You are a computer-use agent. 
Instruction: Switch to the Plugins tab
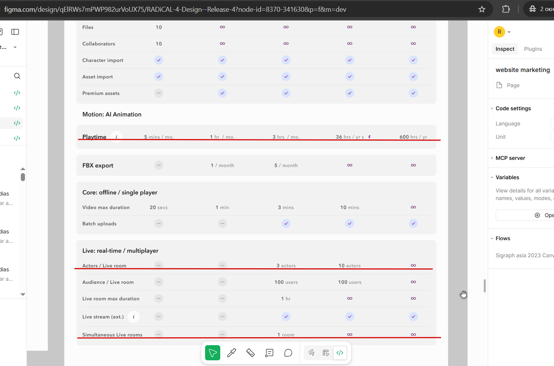coord(533,49)
